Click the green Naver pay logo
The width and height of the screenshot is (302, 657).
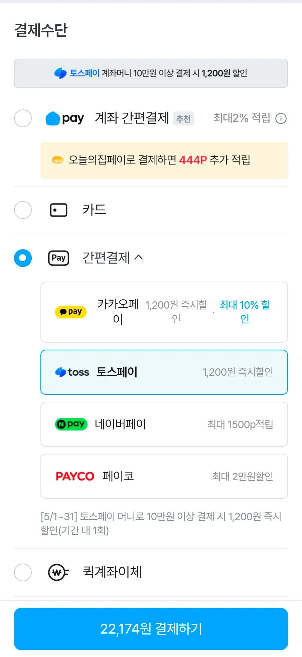(x=71, y=424)
